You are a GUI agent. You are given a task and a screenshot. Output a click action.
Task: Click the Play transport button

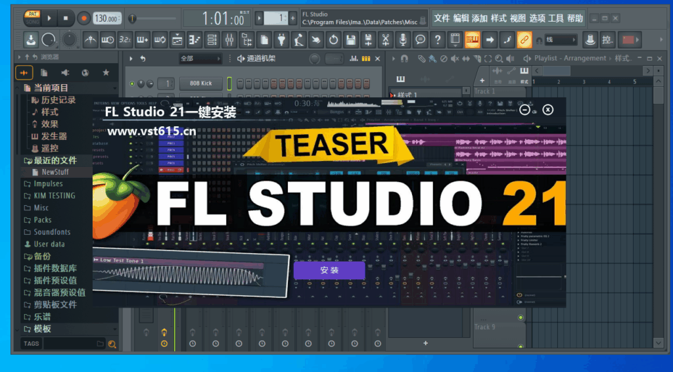[x=49, y=18]
